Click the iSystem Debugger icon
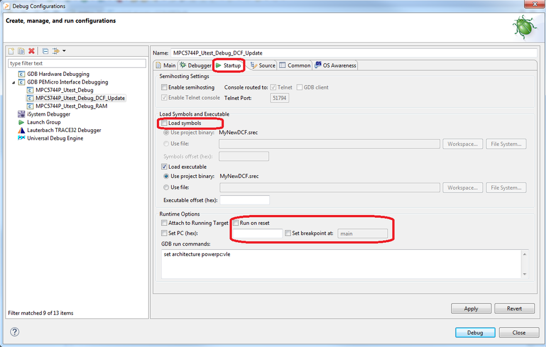This screenshot has width=546, height=347. tap(22, 114)
